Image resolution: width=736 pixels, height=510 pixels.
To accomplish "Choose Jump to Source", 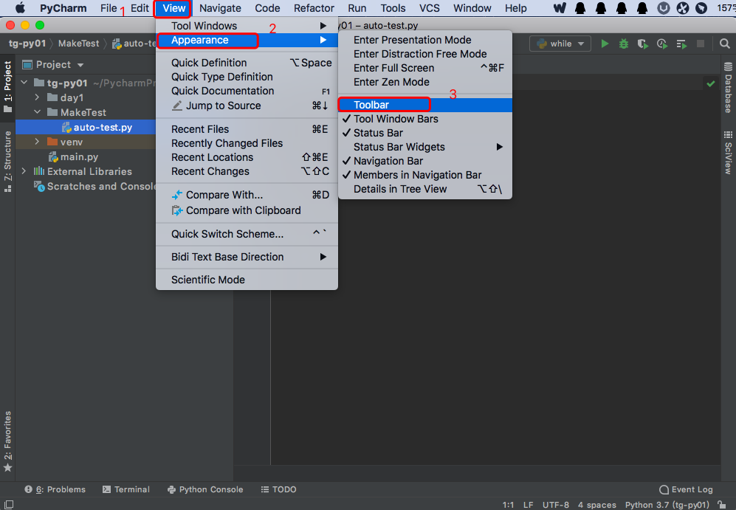I will click(247, 106).
